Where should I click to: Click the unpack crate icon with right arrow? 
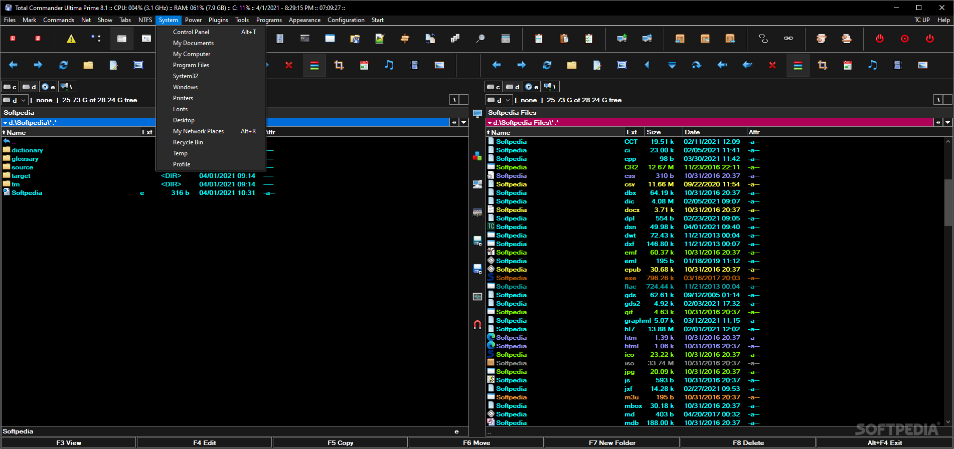tap(730, 39)
